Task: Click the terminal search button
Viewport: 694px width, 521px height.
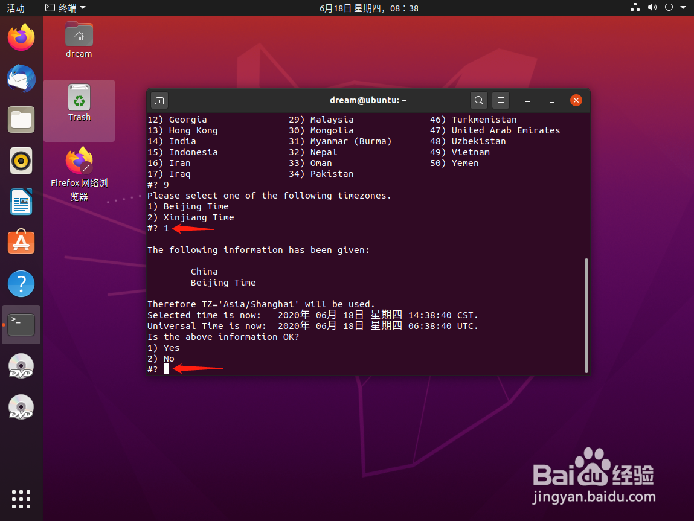Action: [x=478, y=100]
